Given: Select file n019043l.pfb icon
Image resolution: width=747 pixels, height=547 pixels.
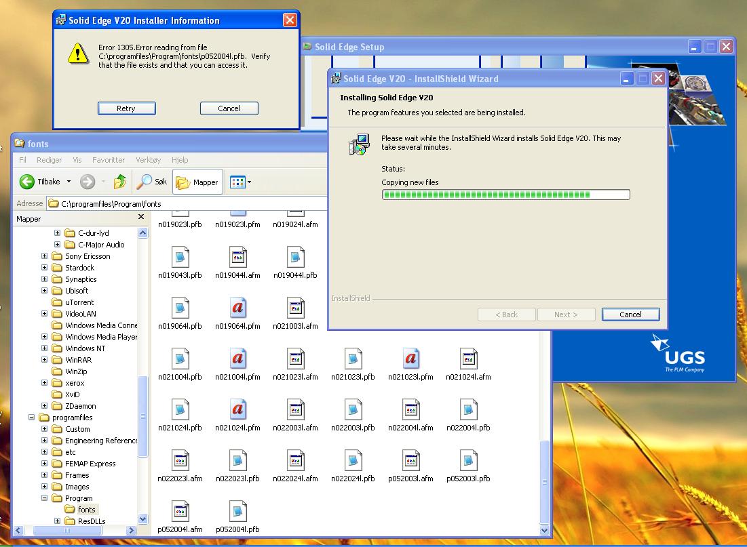Looking at the screenshot, I should pos(180,257).
